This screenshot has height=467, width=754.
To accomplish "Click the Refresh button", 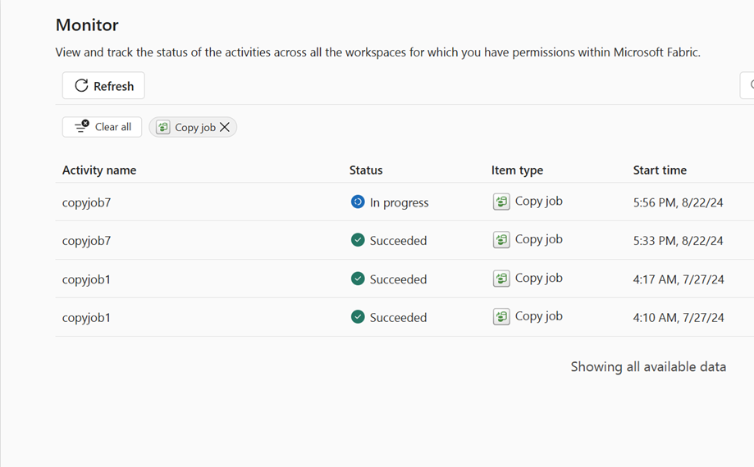I will [103, 86].
